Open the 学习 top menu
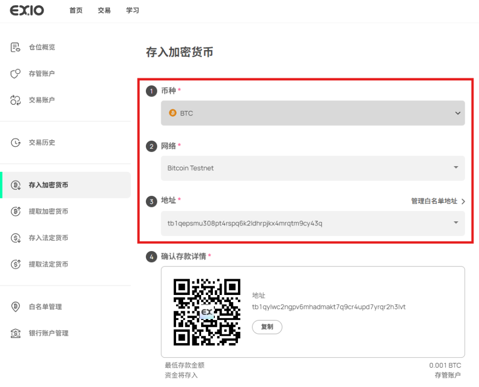This screenshot has width=479, height=387. 133,10
